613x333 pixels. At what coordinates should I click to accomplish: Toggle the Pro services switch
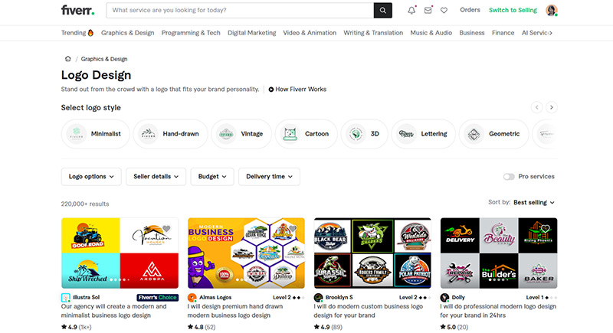coord(509,177)
